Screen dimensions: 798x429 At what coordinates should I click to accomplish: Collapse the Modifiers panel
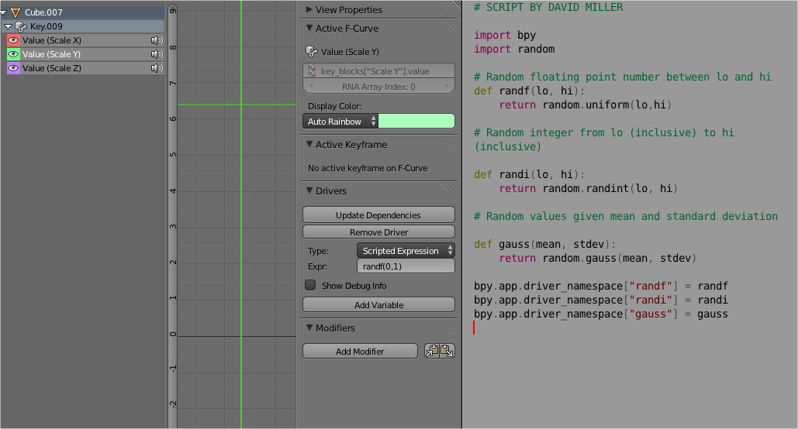(x=309, y=328)
